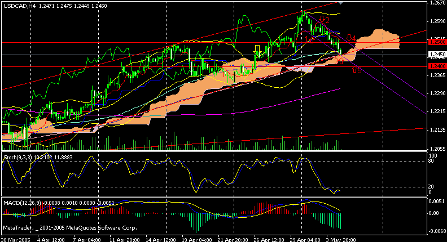Click the red up arrow labeled 1

tap(311, 41)
